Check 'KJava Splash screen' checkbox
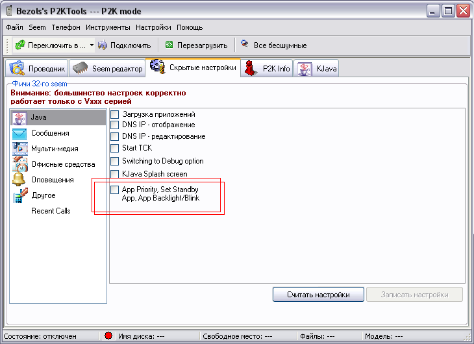Viewport: 474px width, 344px height. pos(114,174)
